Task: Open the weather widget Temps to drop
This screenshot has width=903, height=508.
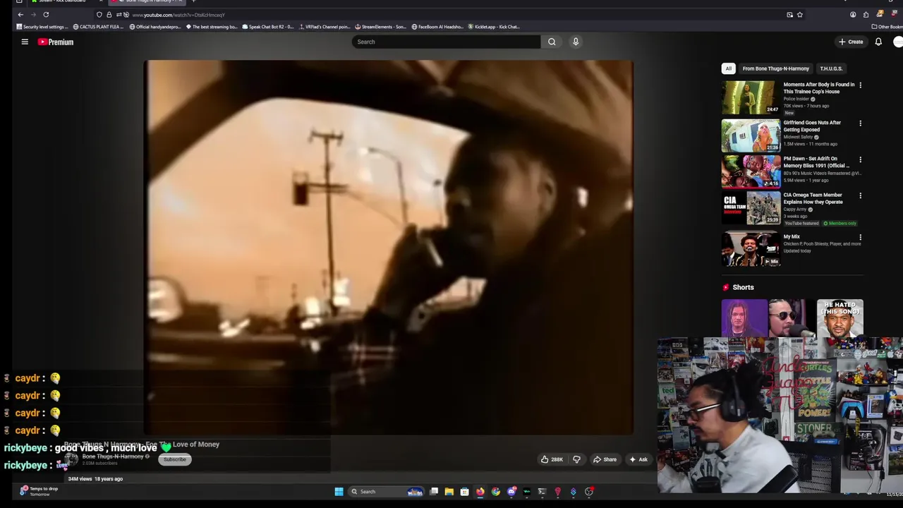Action: pyautogui.click(x=40, y=491)
